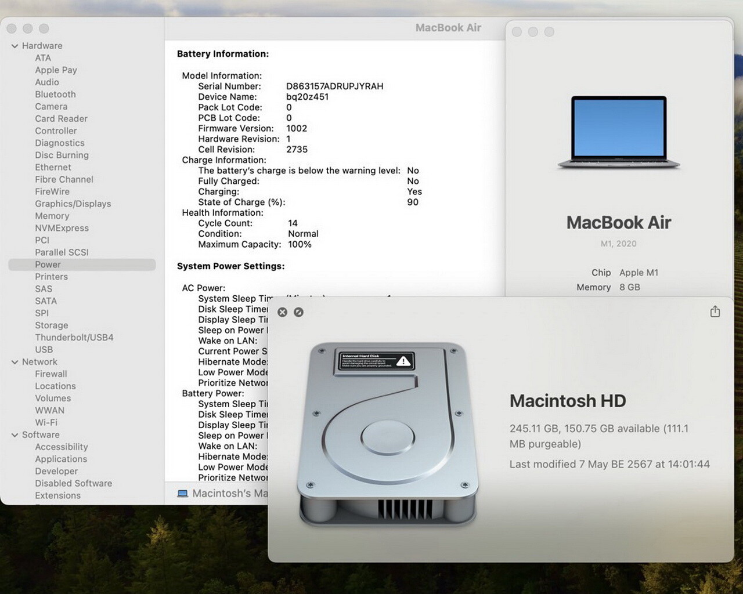Click the Charging value Yes
Screen dimensions: 743x594
(414, 192)
